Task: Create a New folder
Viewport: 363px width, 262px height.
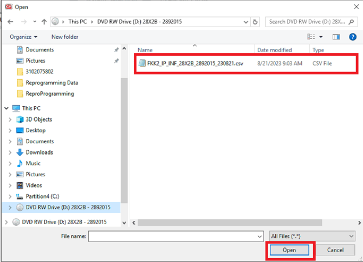Action: (65, 37)
